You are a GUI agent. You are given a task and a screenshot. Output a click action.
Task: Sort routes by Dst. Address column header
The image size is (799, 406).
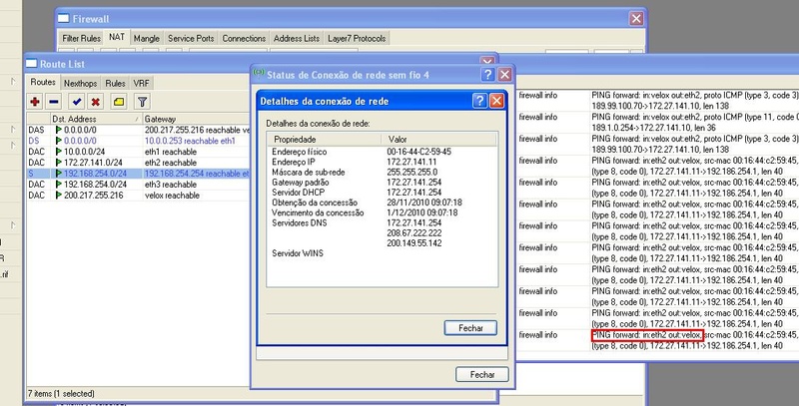click(x=95, y=119)
